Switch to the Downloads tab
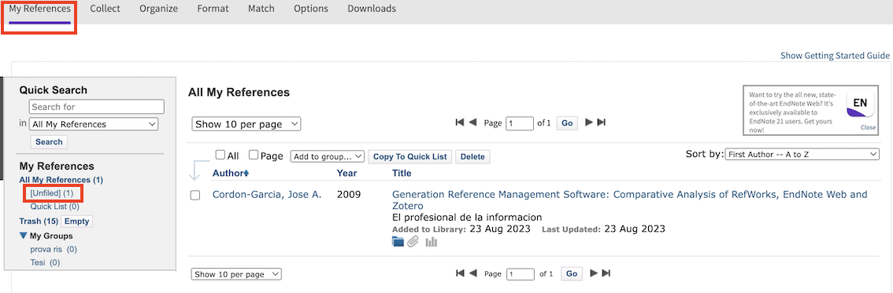The width and height of the screenshot is (893, 293). point(372,9)
